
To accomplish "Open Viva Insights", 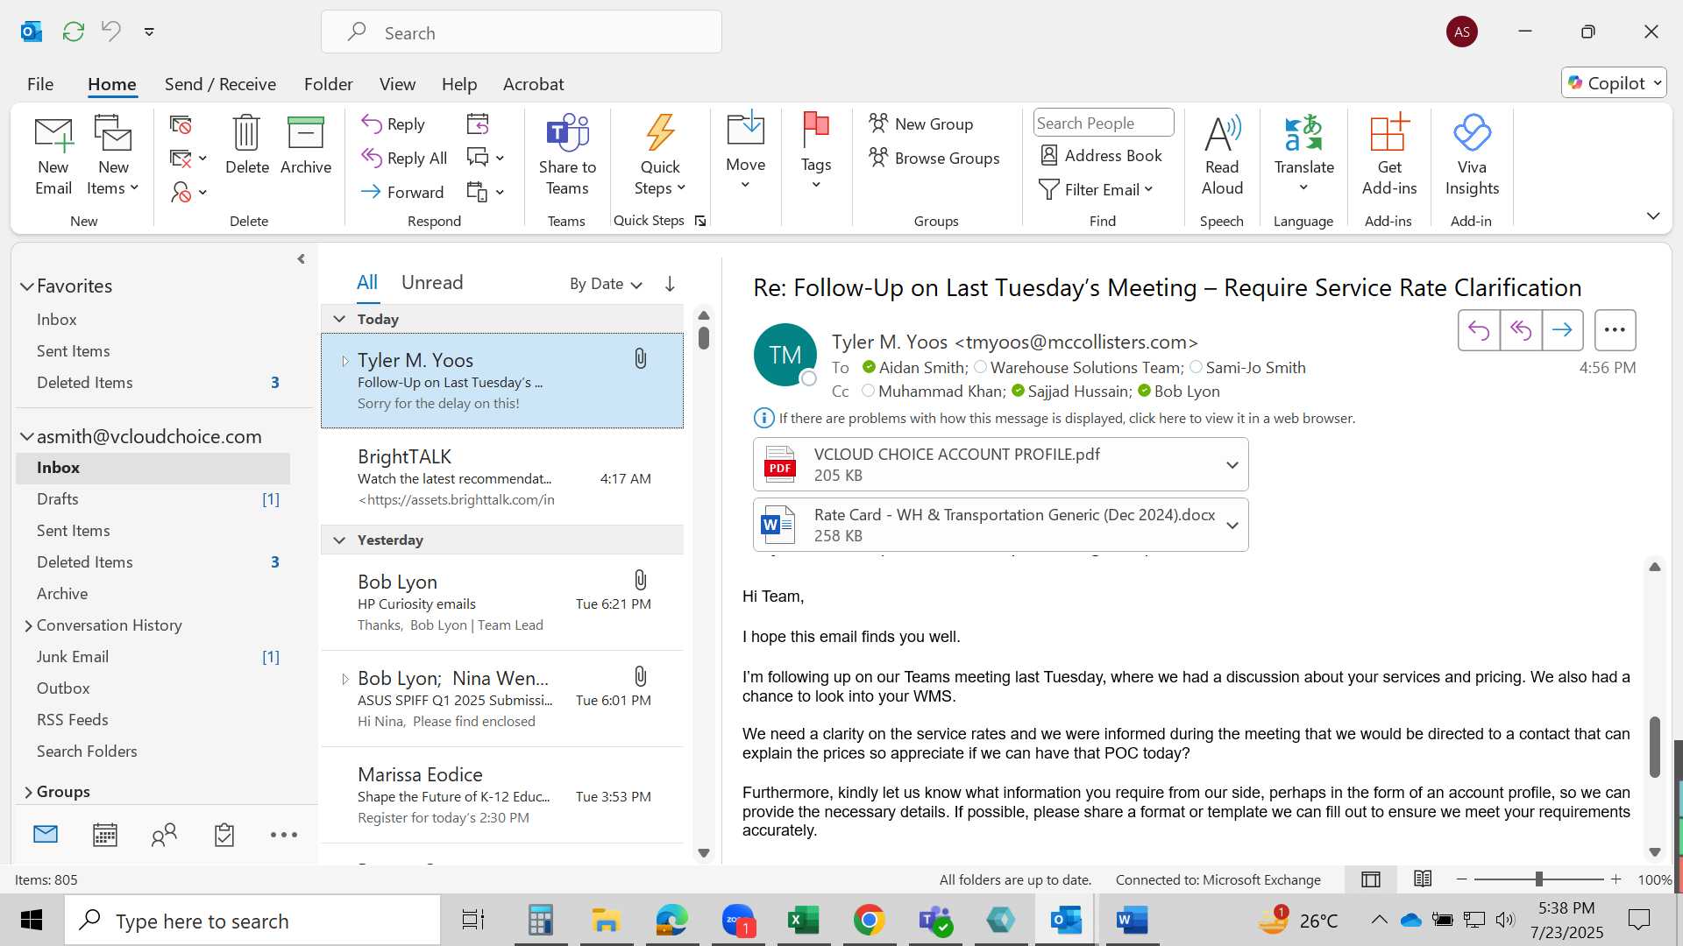I will click(1472, 156).
